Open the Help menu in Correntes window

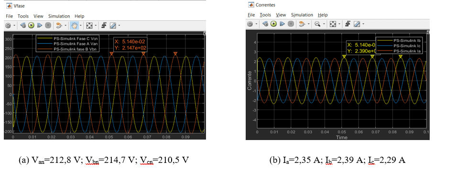[x=323, y=15]
